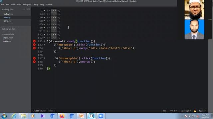Click the top bearded man video thumbnail

point(194,10)
